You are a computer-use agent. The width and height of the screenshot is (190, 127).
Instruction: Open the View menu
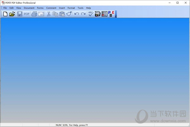19,8
